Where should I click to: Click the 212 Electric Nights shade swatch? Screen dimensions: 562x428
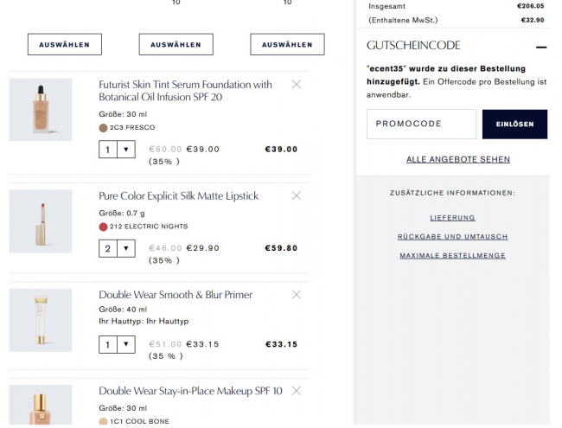click(104, 227)
